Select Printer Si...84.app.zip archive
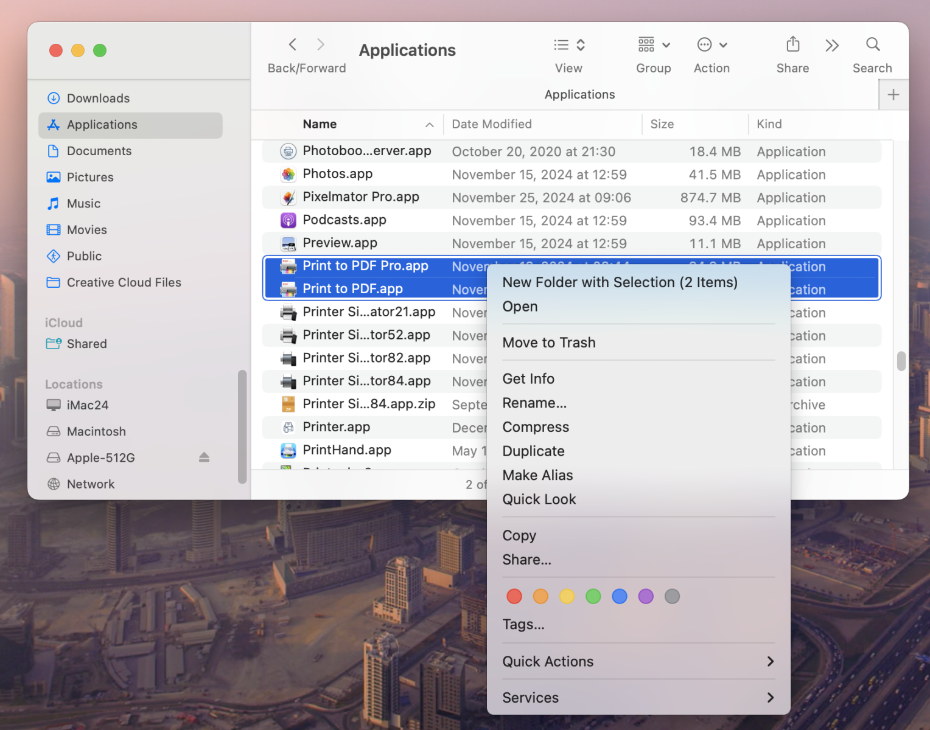The height and width of the screenshot is (730, 930). [x=369, y=404]
